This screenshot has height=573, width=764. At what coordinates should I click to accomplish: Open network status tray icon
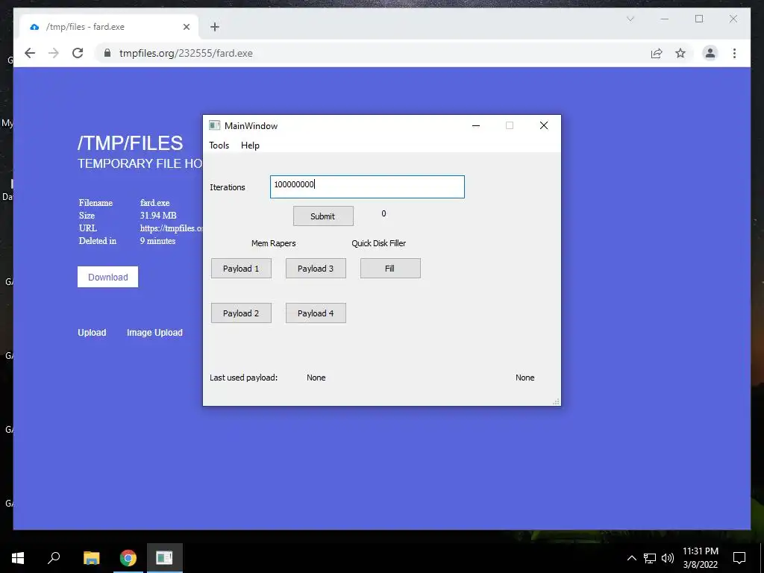pyautogui.click(x=650, y=558)
